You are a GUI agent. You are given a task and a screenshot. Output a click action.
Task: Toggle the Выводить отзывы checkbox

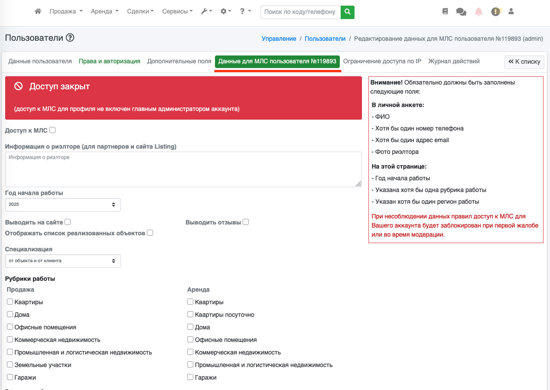(246, 222)
